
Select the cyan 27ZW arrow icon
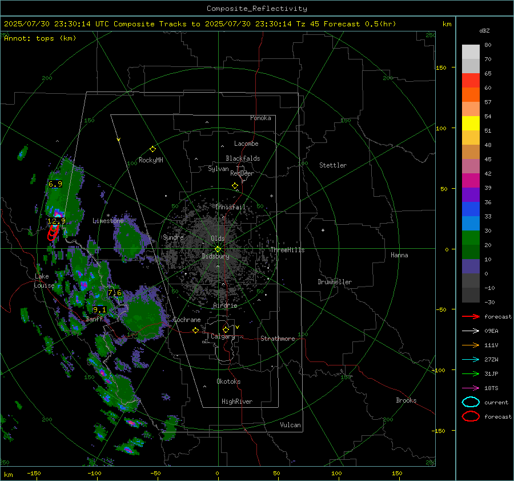(x=471, y=360)
